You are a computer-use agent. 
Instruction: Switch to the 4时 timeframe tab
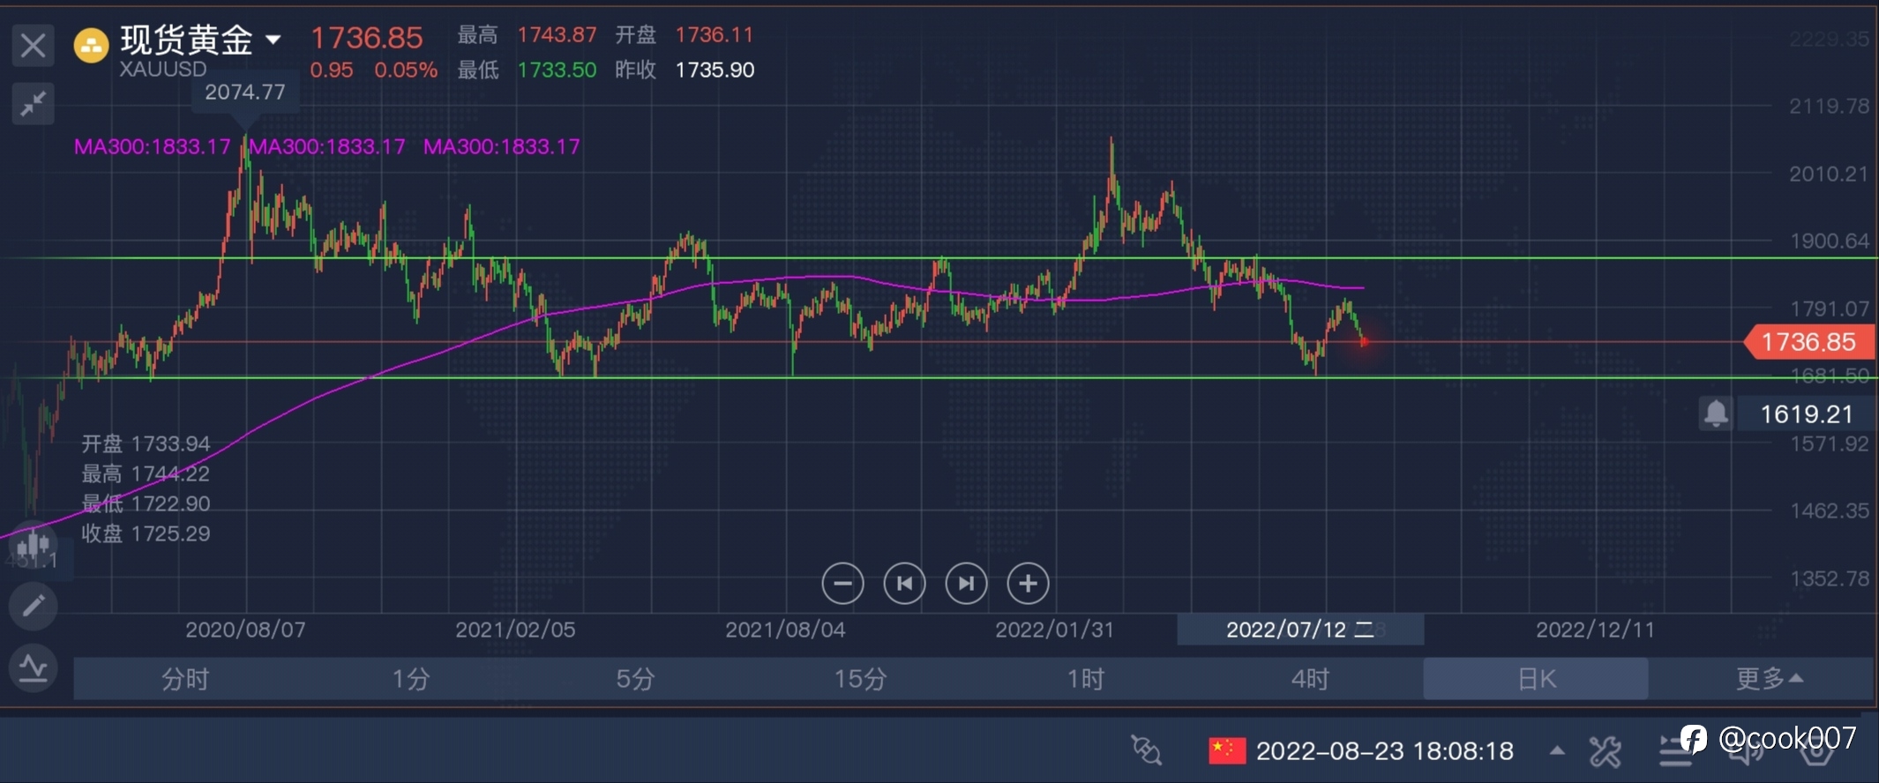point(1310,678)
